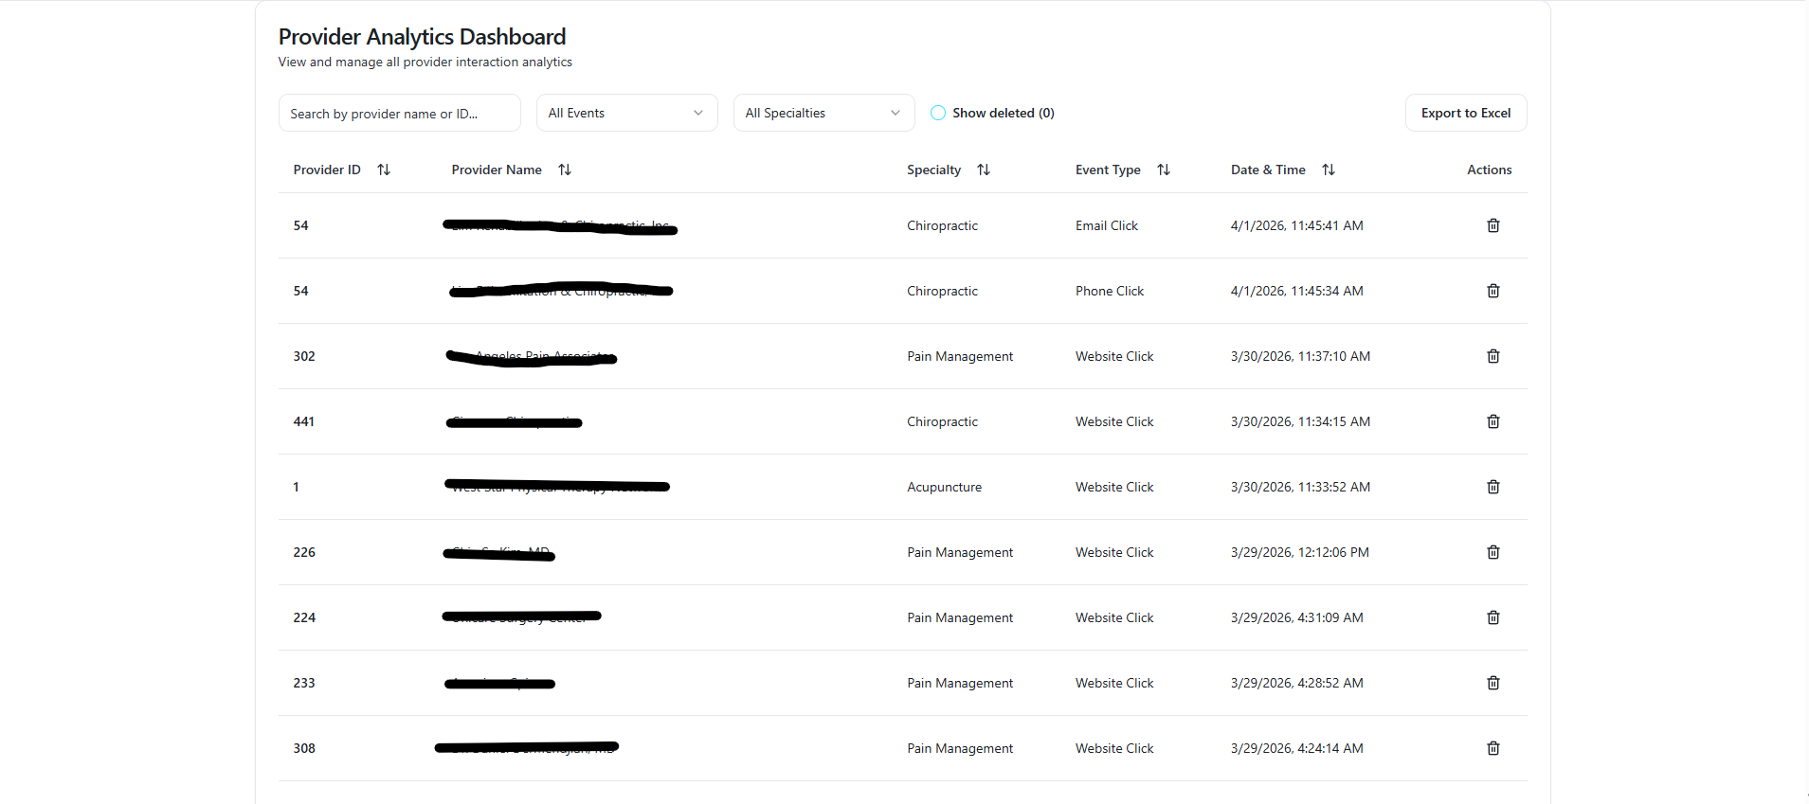Remove the provider 441 analytics row

(x=1492, y=421)
